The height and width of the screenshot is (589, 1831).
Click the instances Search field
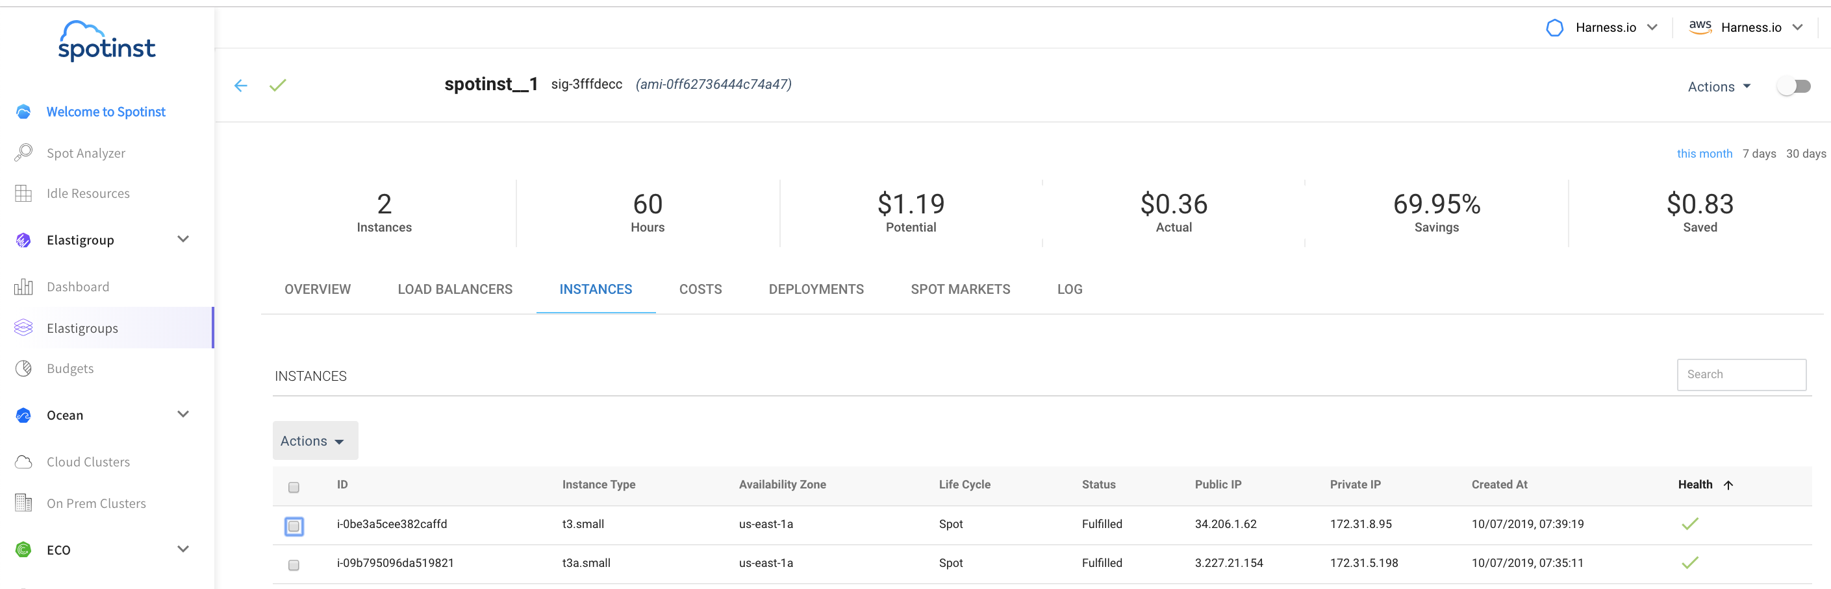1741,375
